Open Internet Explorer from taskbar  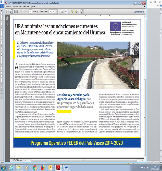(11, 168)
